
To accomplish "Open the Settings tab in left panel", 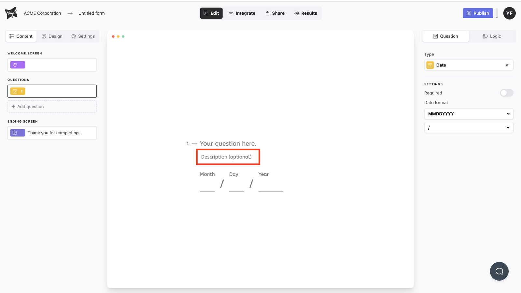I will coord(83,36).
